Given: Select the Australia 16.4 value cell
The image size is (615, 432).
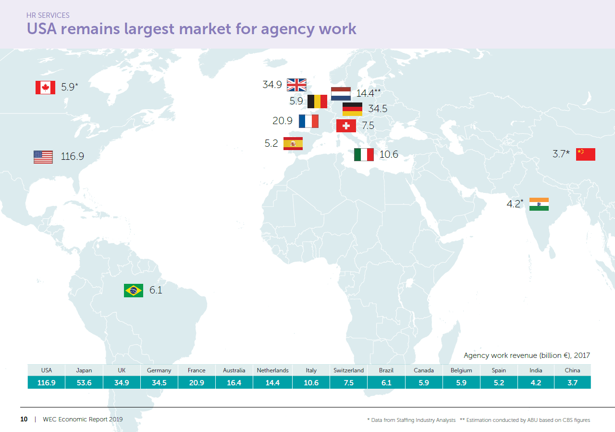Looking at the screenshot, I should (234, 383).
